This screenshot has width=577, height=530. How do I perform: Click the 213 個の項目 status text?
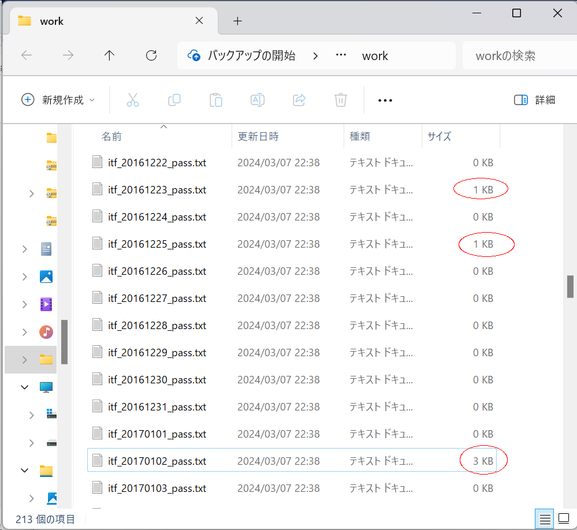45,520
